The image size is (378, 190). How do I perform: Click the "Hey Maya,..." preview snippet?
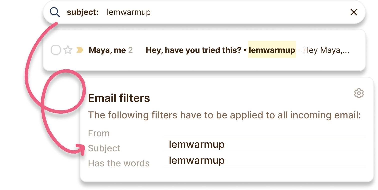326,50
